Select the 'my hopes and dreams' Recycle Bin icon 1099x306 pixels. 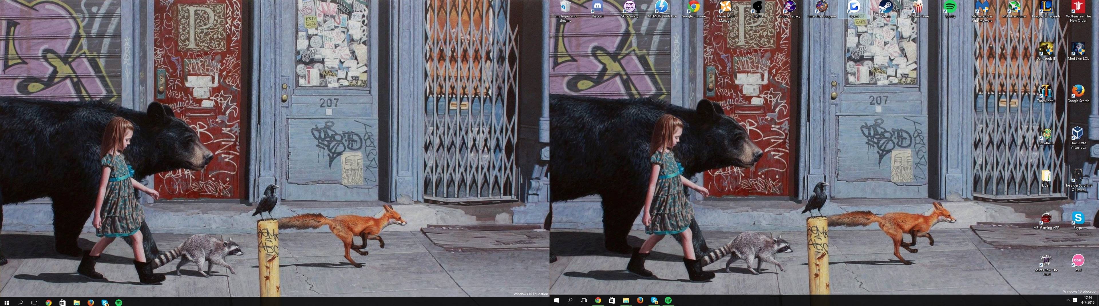tap(565, 11)
